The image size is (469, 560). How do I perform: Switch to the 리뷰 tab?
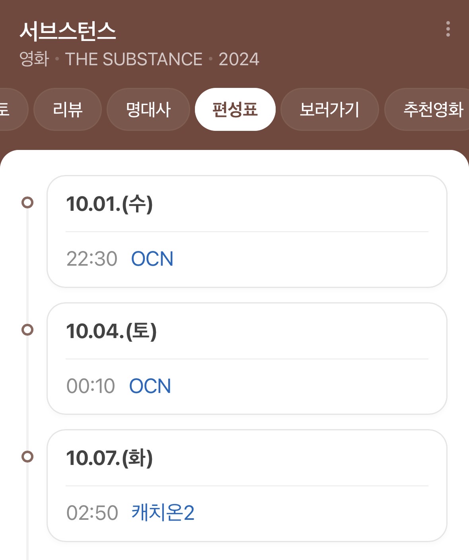tap(68, 109)
